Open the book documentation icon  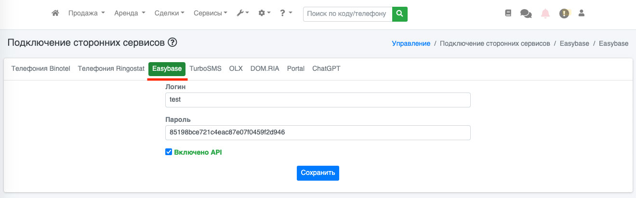[x=508, y=13]
